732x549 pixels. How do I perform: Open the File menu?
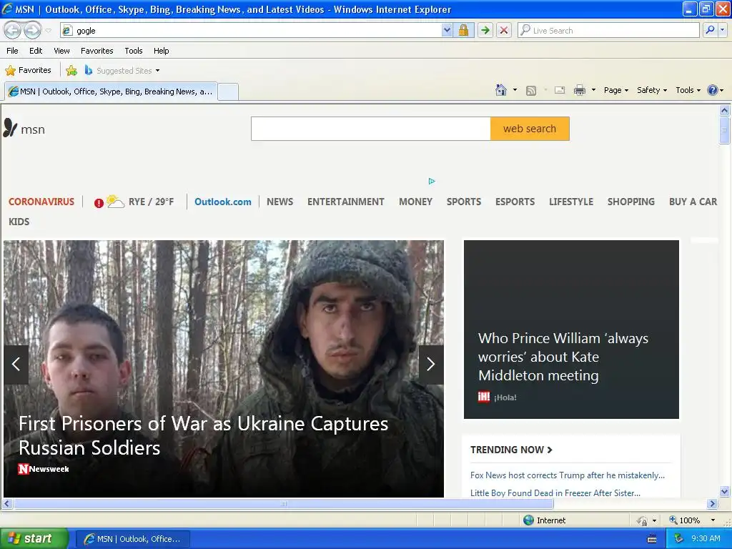(13, 51)
